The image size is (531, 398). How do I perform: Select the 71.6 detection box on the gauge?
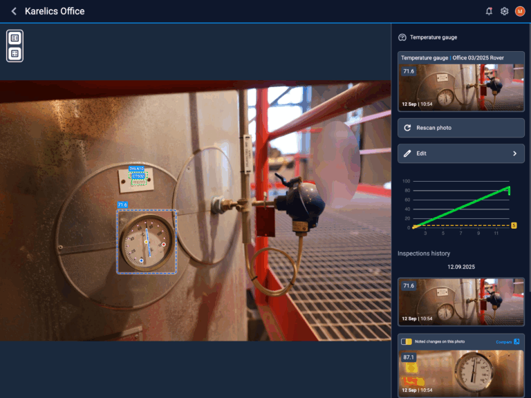146,242
